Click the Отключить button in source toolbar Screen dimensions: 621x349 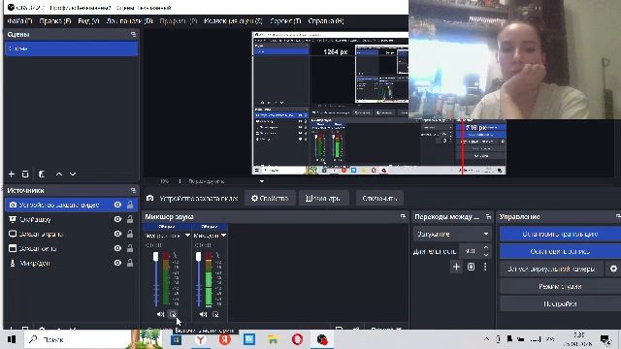379,198
